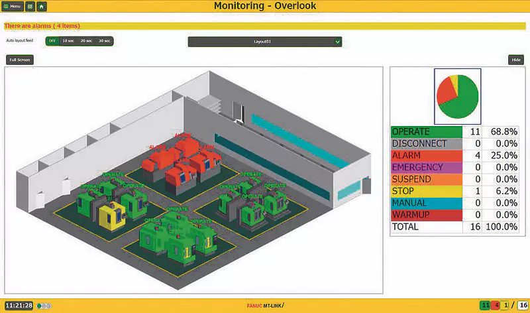Click the grid view icon beside Menu
This screenshot has height=313, width=530.
click(x=30, y=6)
